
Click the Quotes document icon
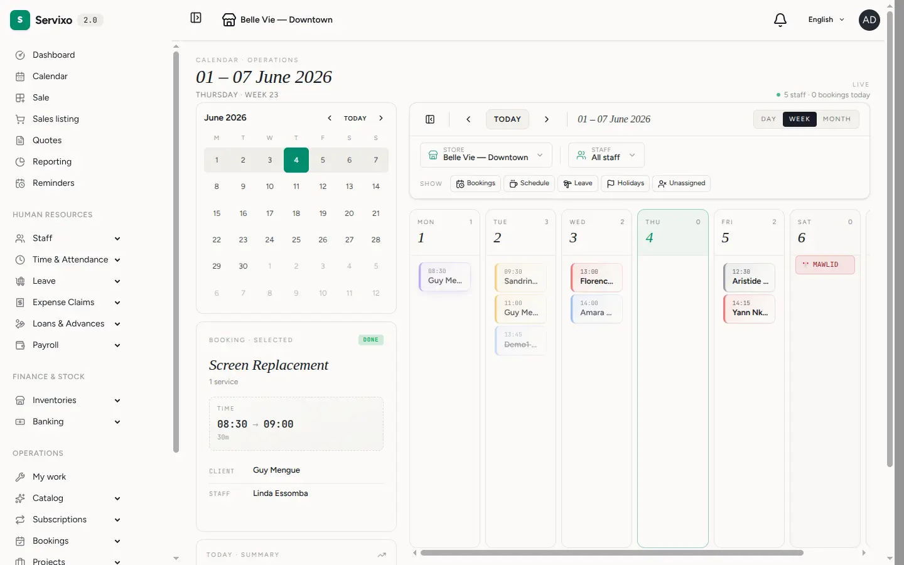(20, 141)
